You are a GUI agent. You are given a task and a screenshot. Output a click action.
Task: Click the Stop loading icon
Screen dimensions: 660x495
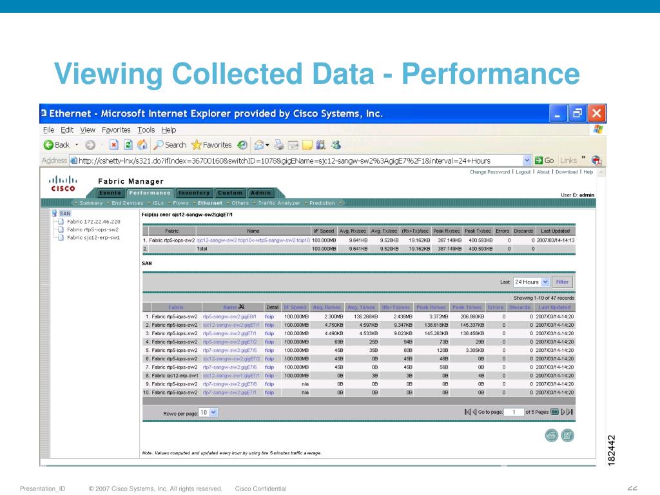pos(113,145)
